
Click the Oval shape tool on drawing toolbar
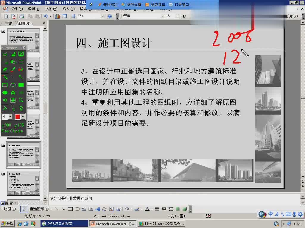pos(77,209)
